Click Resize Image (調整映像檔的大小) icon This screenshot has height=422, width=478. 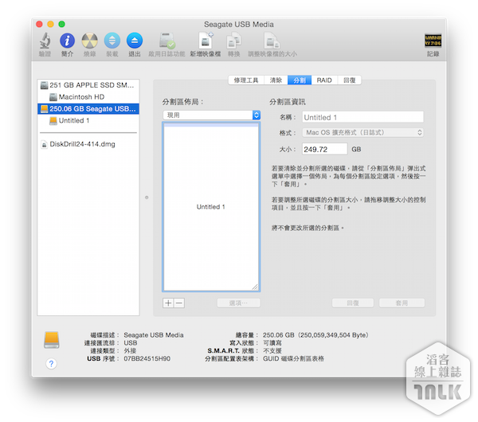(x=272, y=41)
